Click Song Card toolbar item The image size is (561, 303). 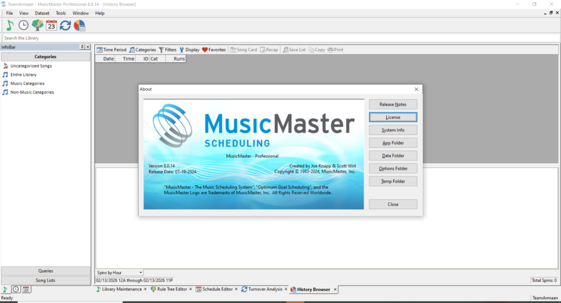pyautogui.click(x=244, y=50)
